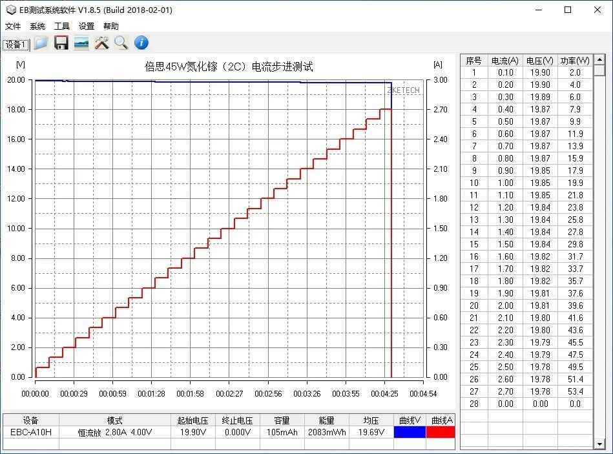
Task: Click the 功率(W) column header
Action: click(575, 61)
